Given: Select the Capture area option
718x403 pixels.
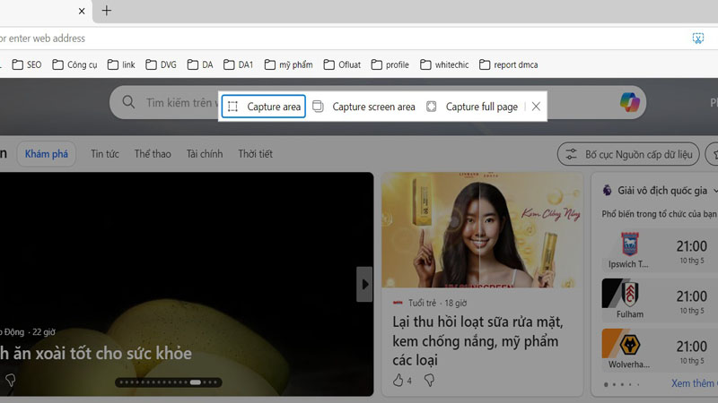Looking at the screenshot, I should pyautogui.click(x=264, y=107).
